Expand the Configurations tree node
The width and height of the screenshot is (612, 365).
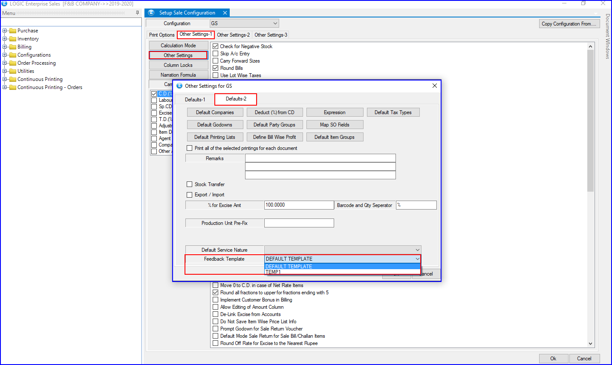5,55
